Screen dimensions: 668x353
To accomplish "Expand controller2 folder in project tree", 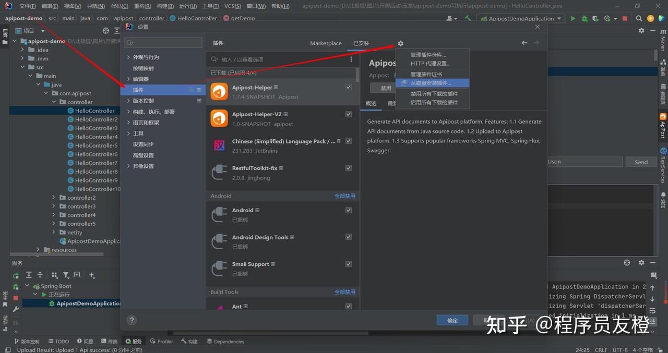I will tap(54, 198).
